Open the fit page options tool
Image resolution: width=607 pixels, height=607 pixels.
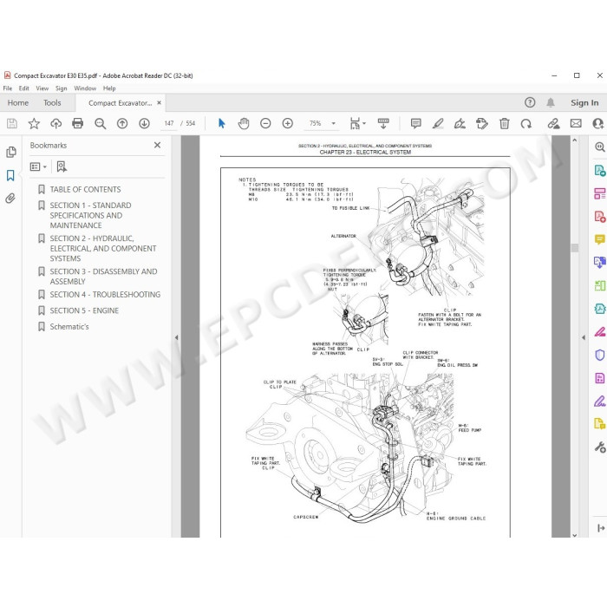click(x=357, y=123)
